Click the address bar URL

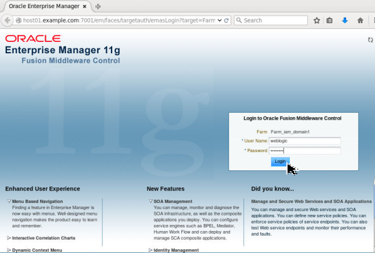click(x=119, y=21)
